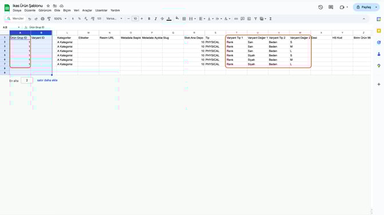This screenshot has height=215, width=384.
Task: Open the Görünüm menu
Action: point(45,10)
